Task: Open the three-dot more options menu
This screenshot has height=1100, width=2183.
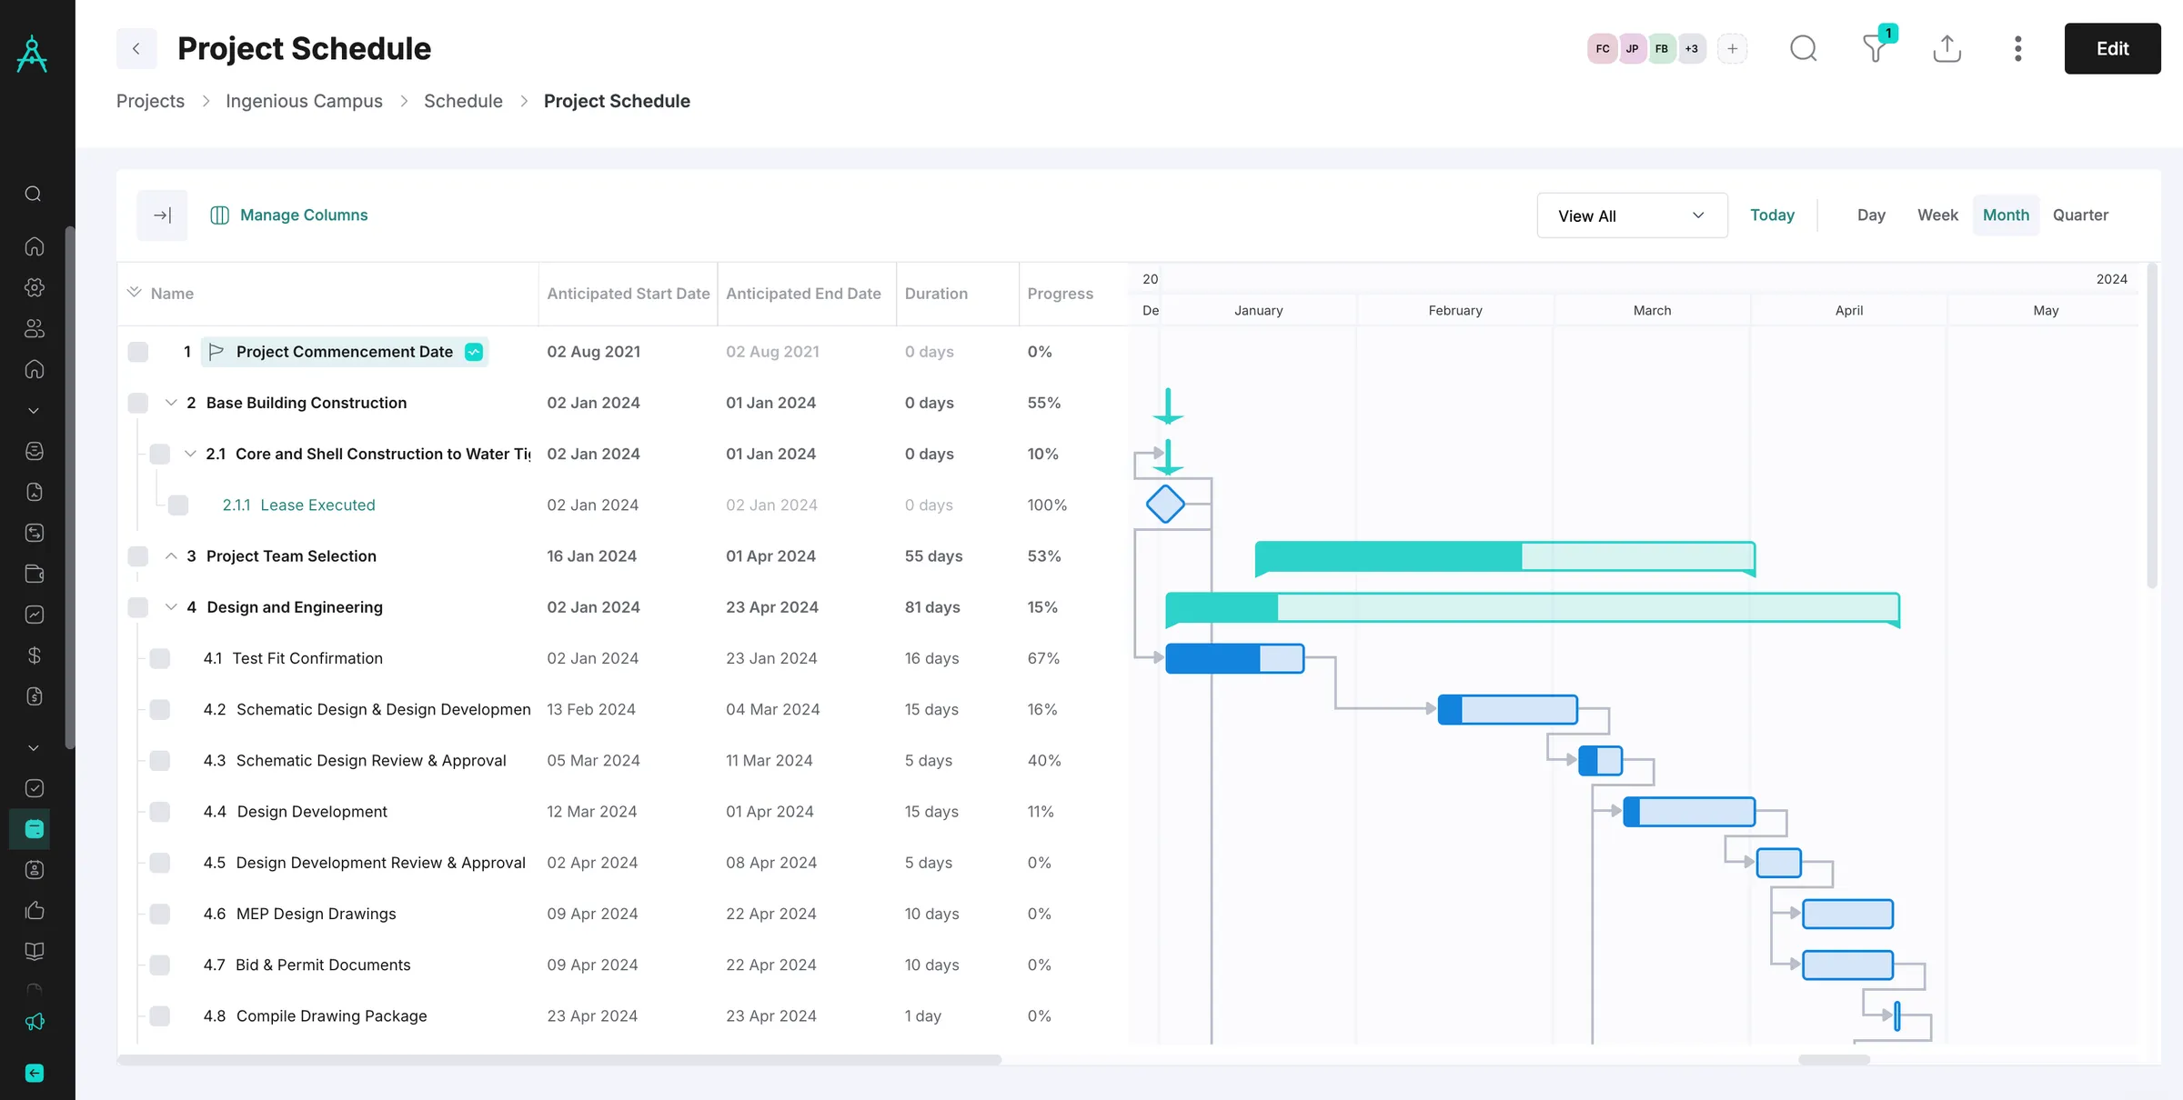Action: (x=2017, y=48)
